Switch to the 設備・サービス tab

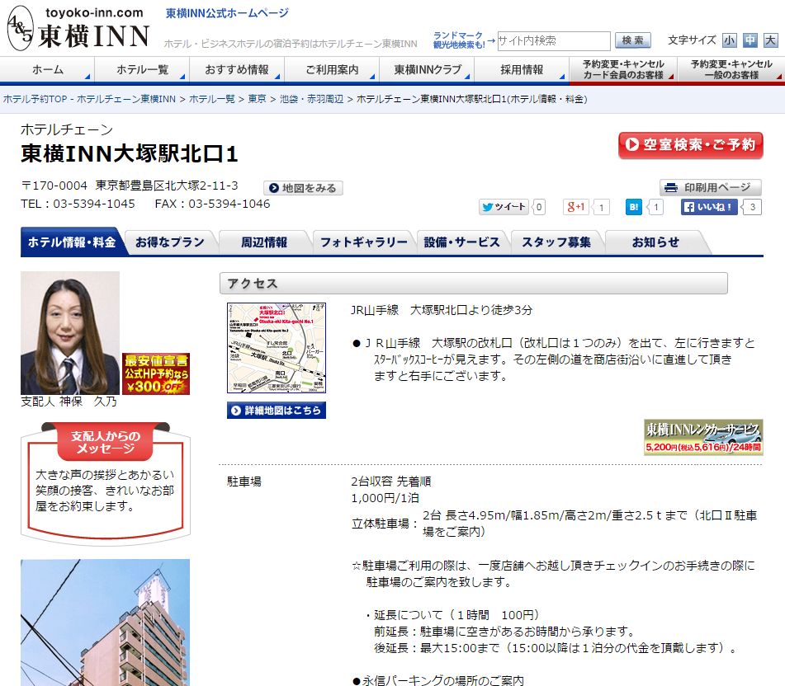point(461,242)
